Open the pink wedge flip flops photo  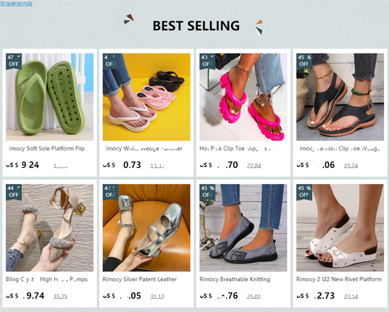tap(146, 97)
